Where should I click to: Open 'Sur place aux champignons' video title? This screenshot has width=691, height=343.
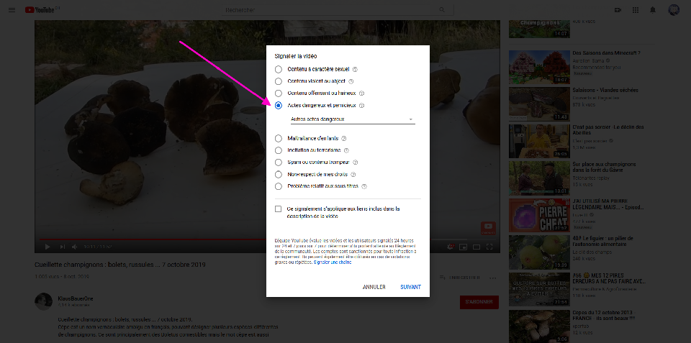[x=604, y=167]
